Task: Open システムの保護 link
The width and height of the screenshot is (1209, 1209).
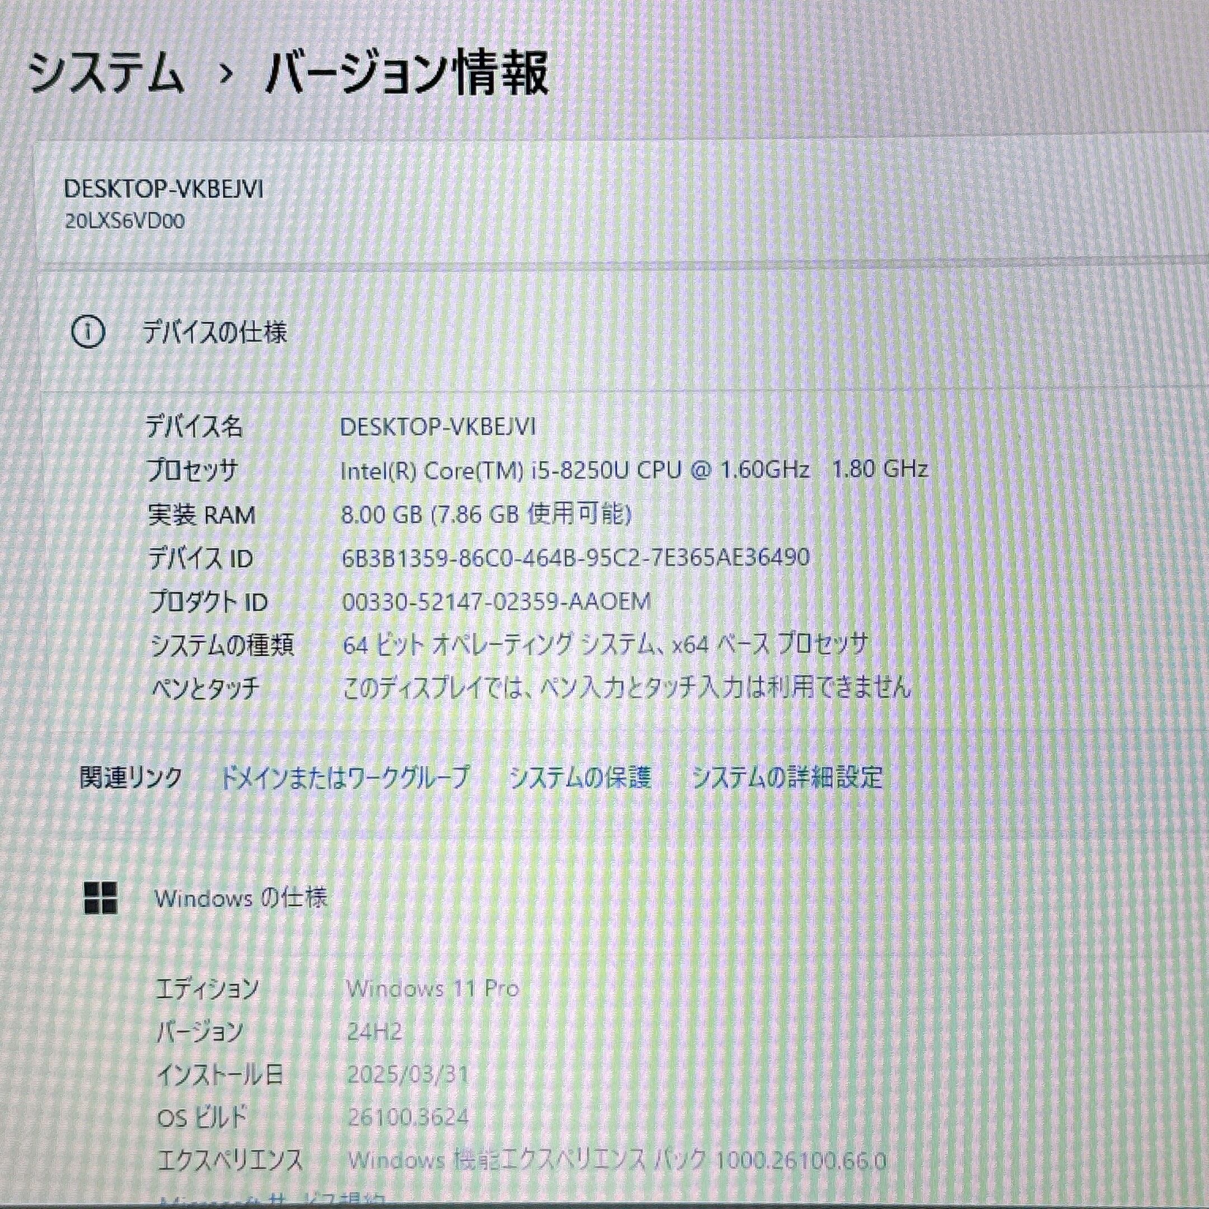Action: [x=580, y=777]
